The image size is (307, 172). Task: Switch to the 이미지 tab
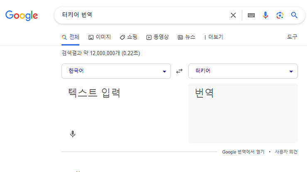coord(100,37)
